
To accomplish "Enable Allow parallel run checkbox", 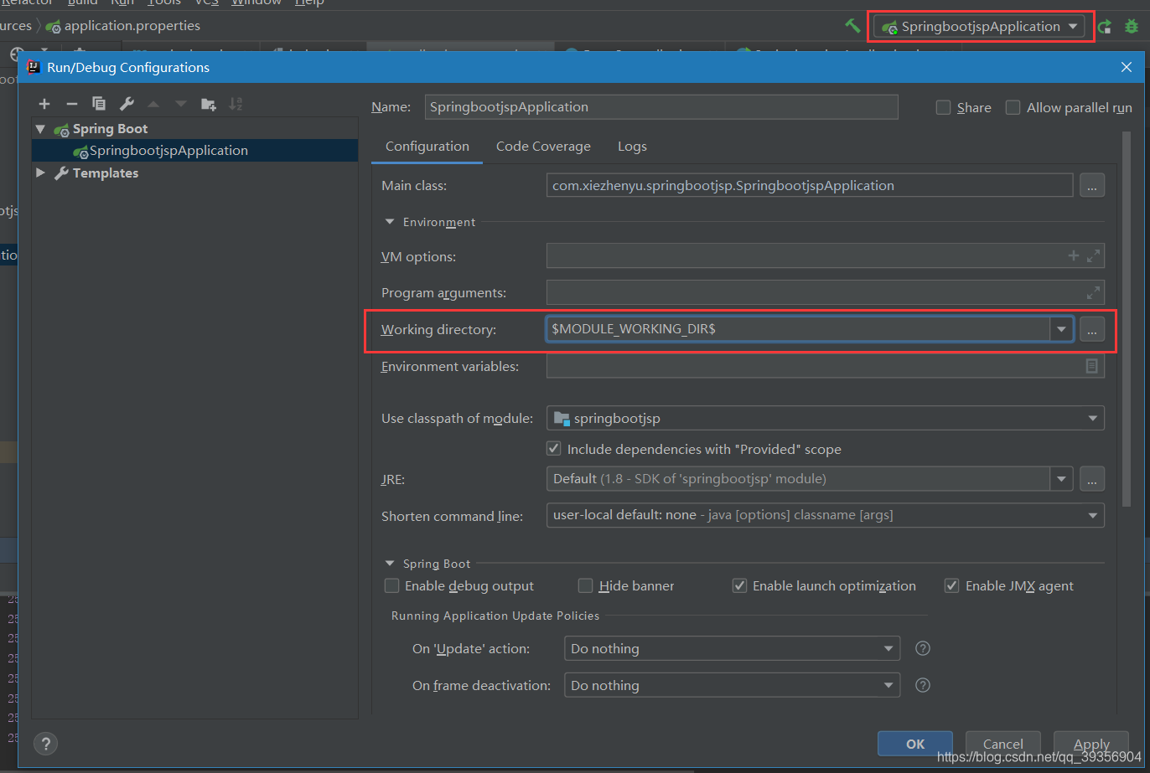I will (1013, 107).
